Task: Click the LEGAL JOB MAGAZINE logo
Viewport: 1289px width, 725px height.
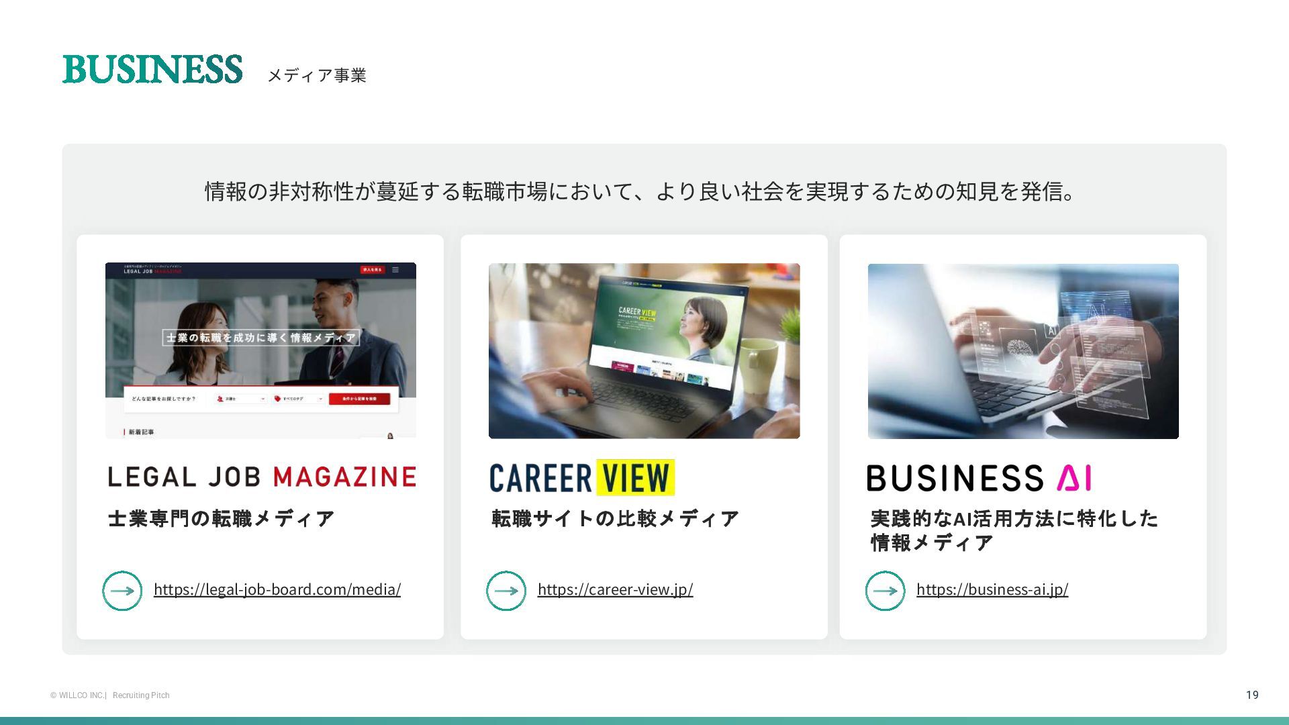Action: pyautogui.click(x=262, y=477)
